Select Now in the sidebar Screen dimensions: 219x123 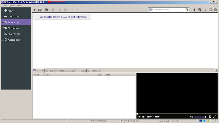click(x=16, y=11)
